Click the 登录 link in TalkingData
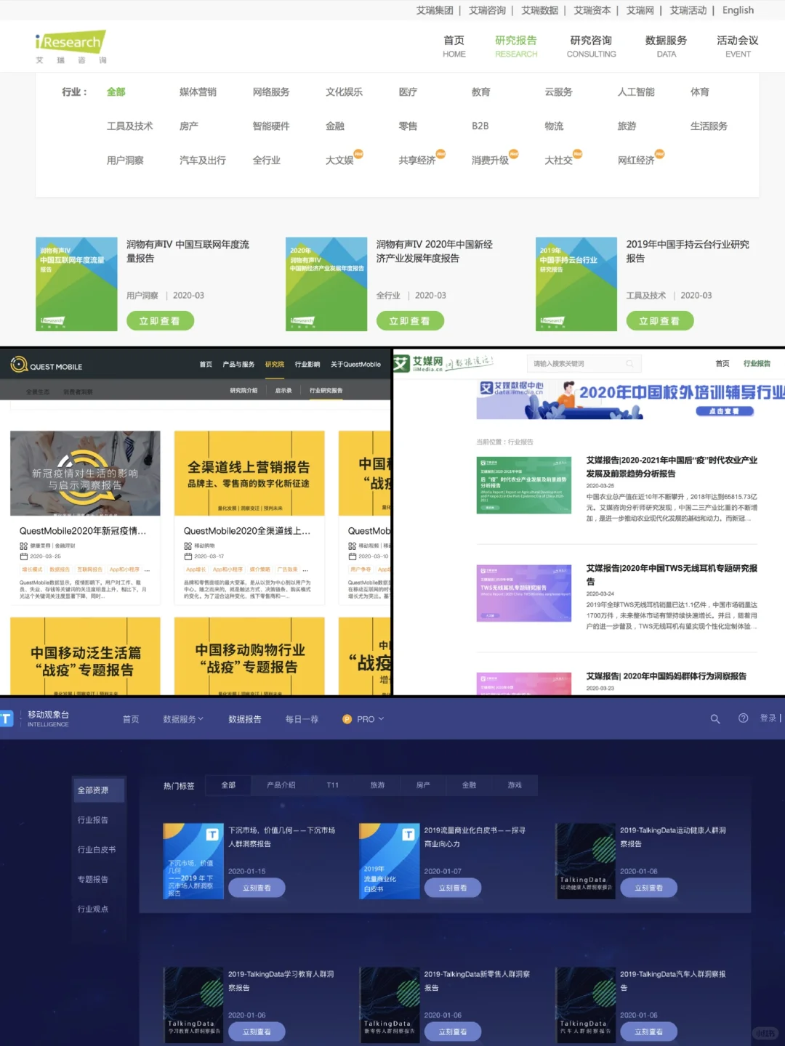 point(768,718)
